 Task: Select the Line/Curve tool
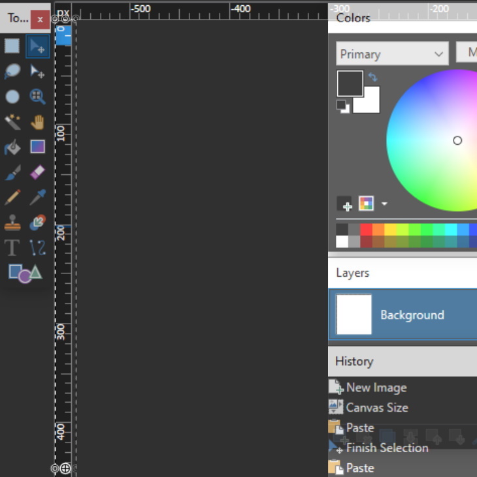pyautogui.click(x=37, y=247)
